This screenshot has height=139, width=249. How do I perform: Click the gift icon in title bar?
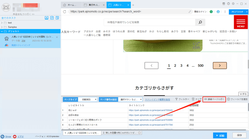click(223, 4)
